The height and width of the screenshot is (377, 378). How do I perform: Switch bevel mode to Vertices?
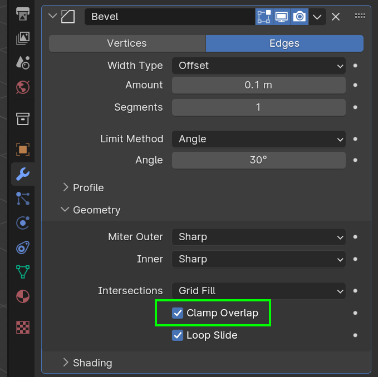[127, 43]
